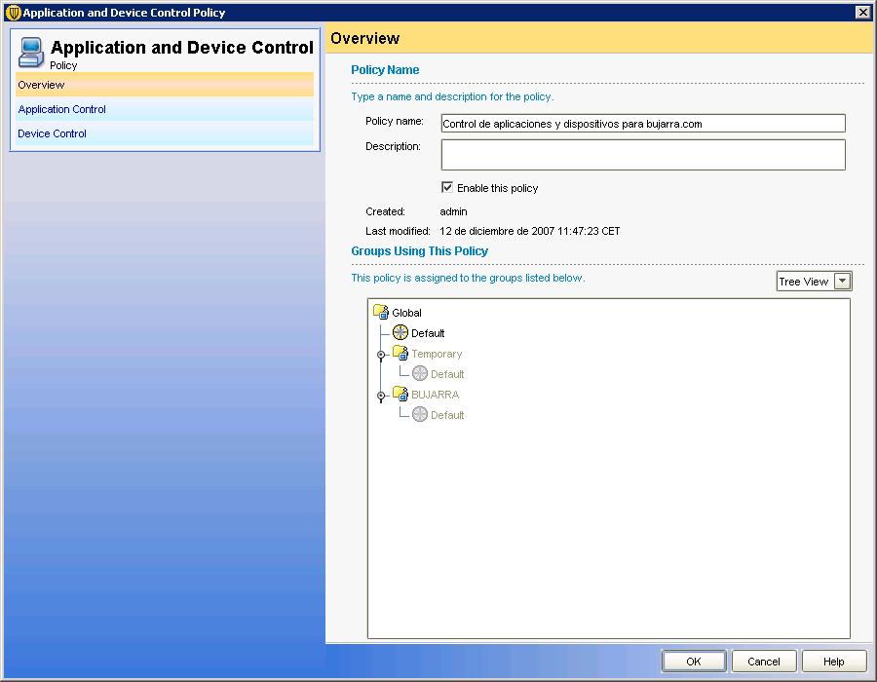
Task: Click the Default location icon under Global
Action: point(400,333)
